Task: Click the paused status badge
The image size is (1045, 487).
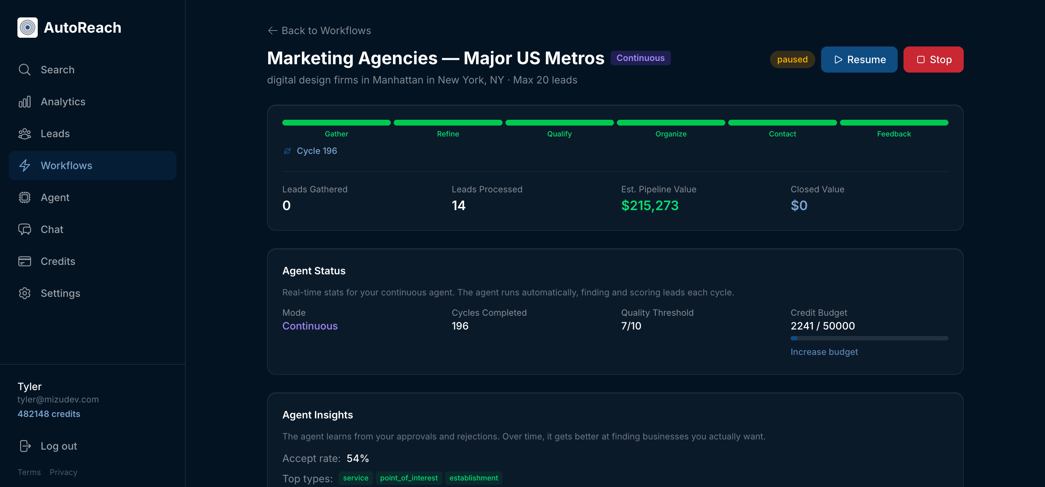Action: pos(792,59)
